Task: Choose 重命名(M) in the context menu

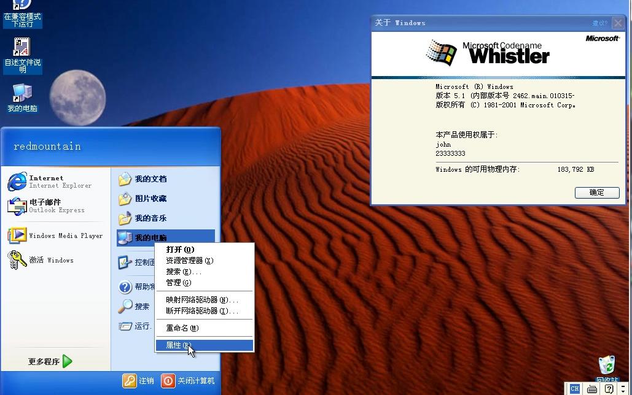Action: point(204,328)
